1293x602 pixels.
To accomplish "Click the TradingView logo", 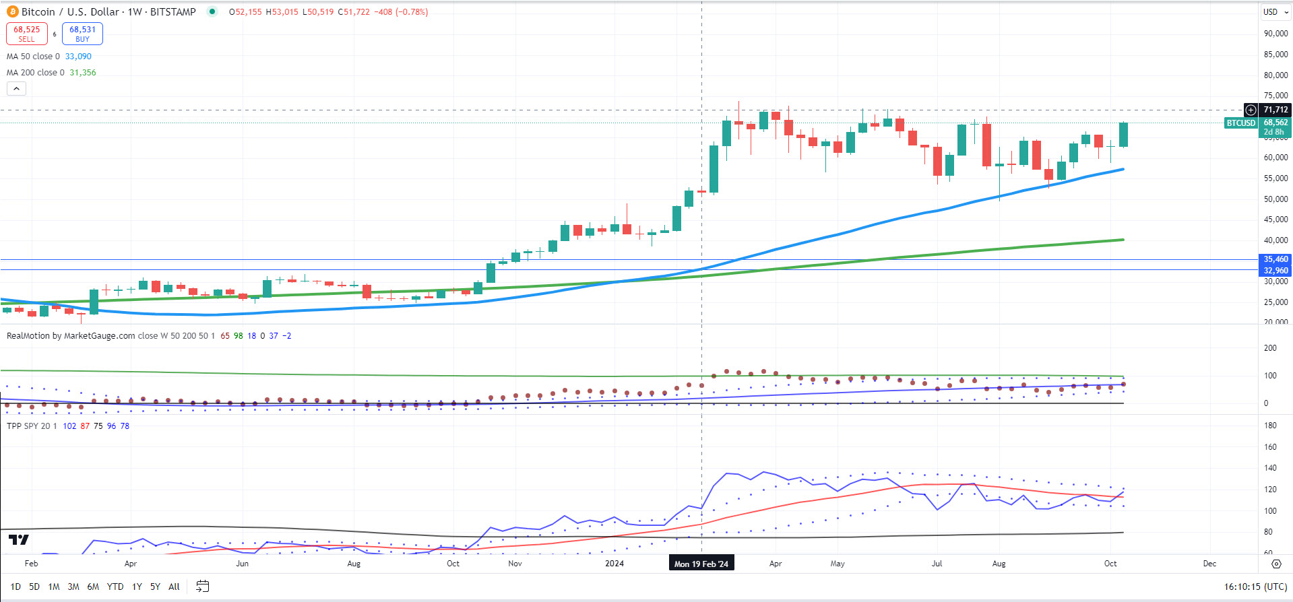I will (19, 539).
